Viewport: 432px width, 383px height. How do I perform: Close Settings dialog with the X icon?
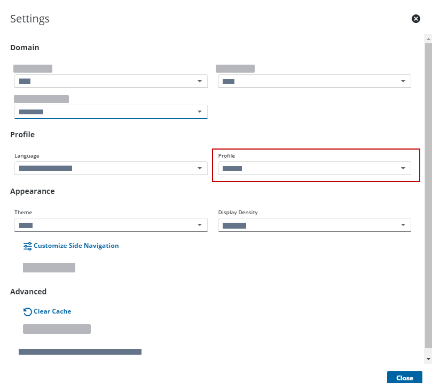coord(415,19)
